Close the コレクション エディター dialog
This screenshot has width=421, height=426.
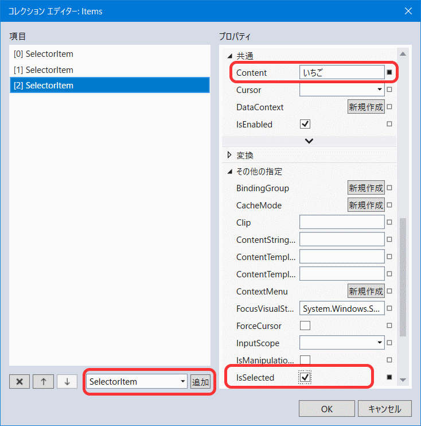click(408, 11)
